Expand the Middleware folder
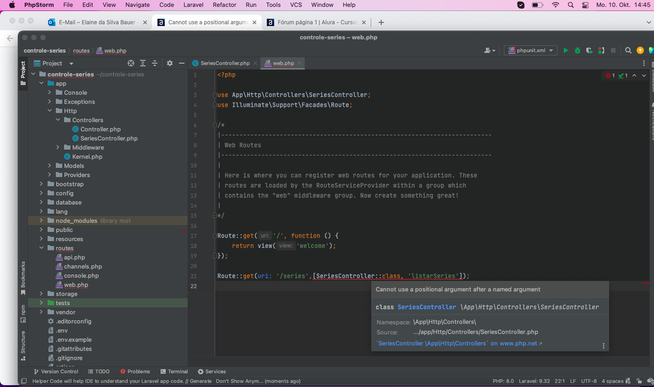This screenshot has height=387, width=654. click(x=58, y=147)
